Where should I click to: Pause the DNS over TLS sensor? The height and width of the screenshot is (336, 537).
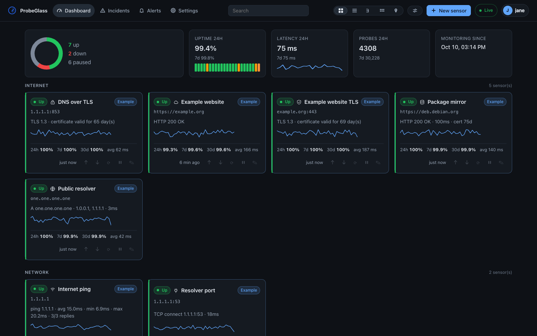click(120, 163)
